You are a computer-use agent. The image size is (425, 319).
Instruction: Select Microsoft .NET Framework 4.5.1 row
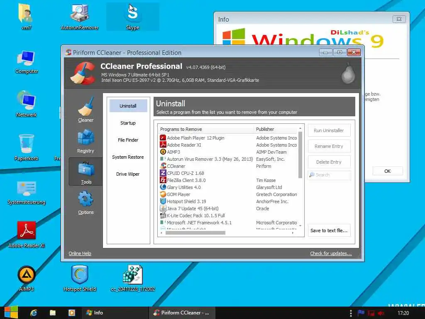[228, 223]
